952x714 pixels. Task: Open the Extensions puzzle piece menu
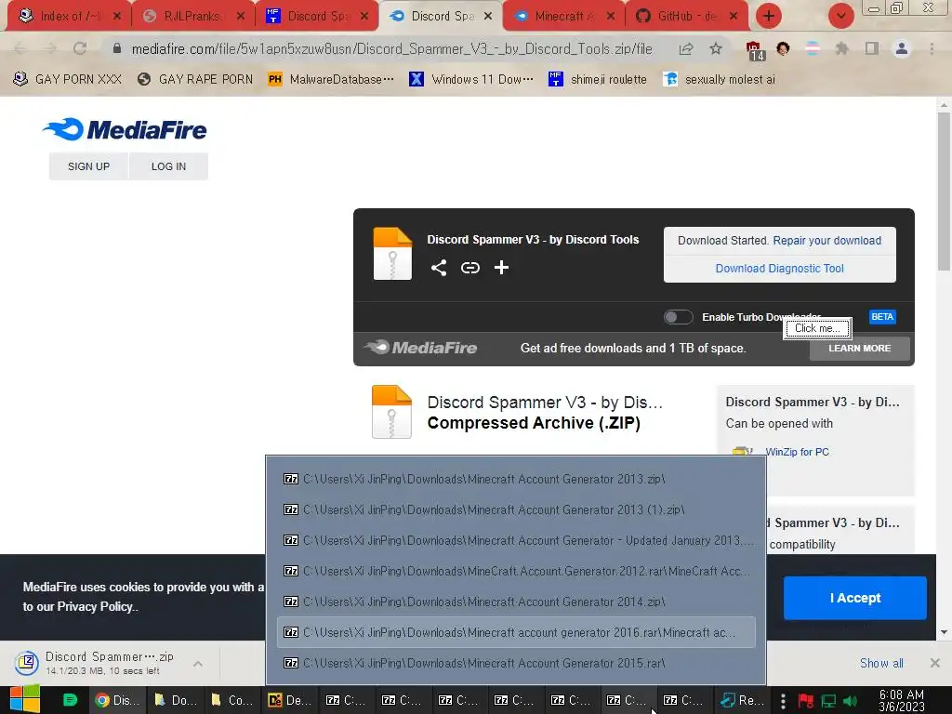(x=841, y=48)
